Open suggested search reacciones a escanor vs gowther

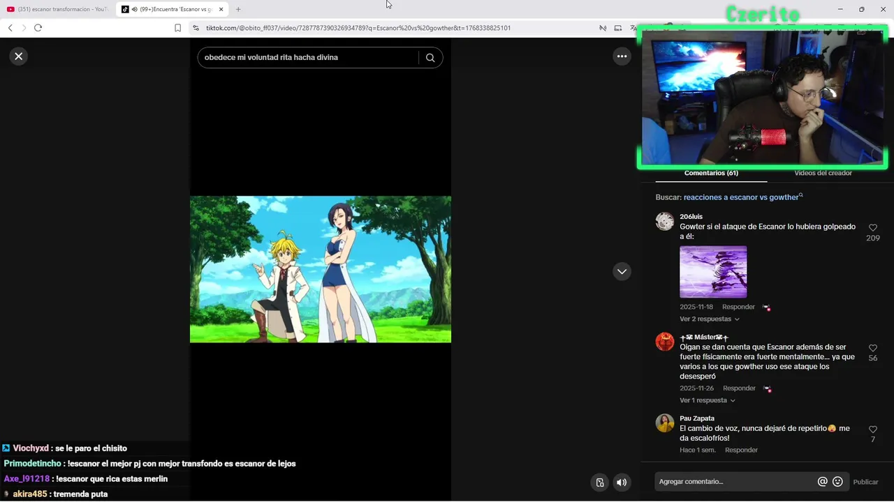click(743, 197)
